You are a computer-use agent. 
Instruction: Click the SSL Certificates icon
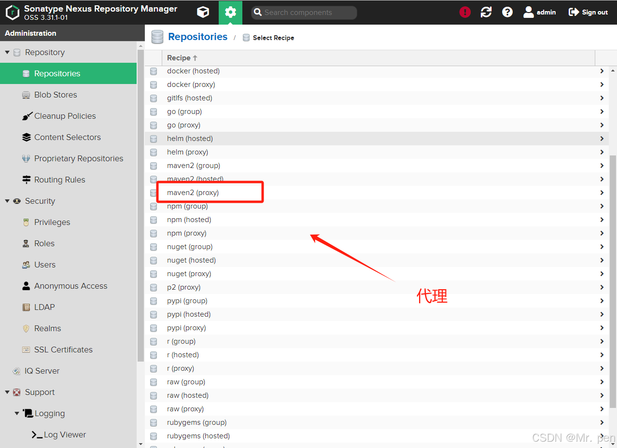click(27, 350)
